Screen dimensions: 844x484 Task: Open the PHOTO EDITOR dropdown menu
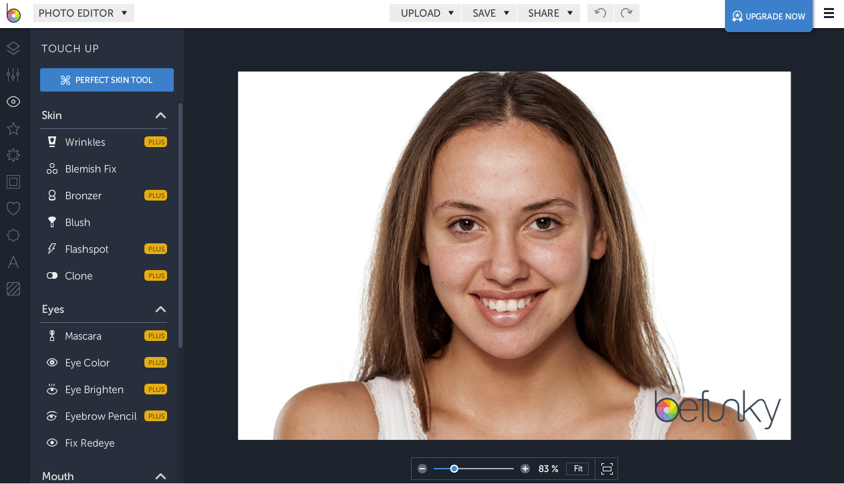(84, 13)
